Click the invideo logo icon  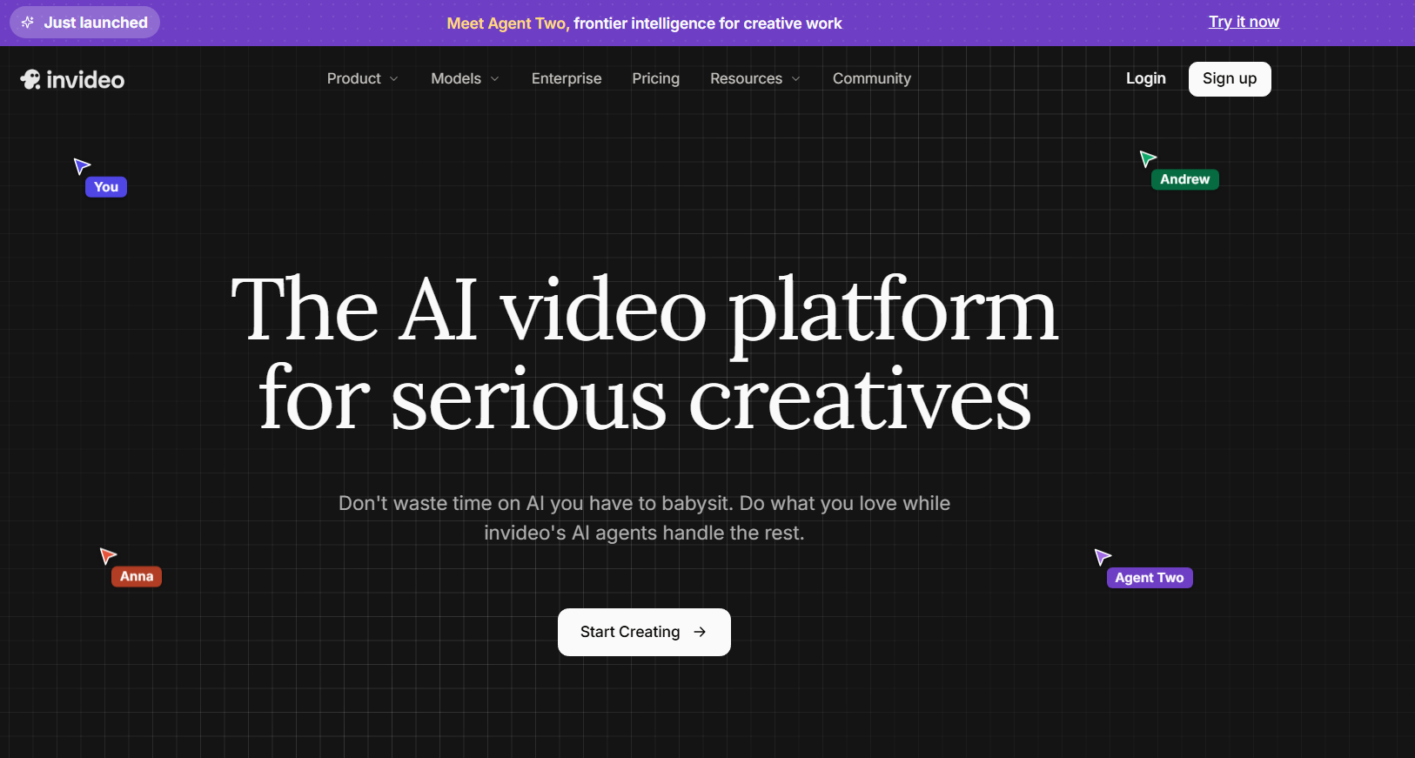coord(30,79)
